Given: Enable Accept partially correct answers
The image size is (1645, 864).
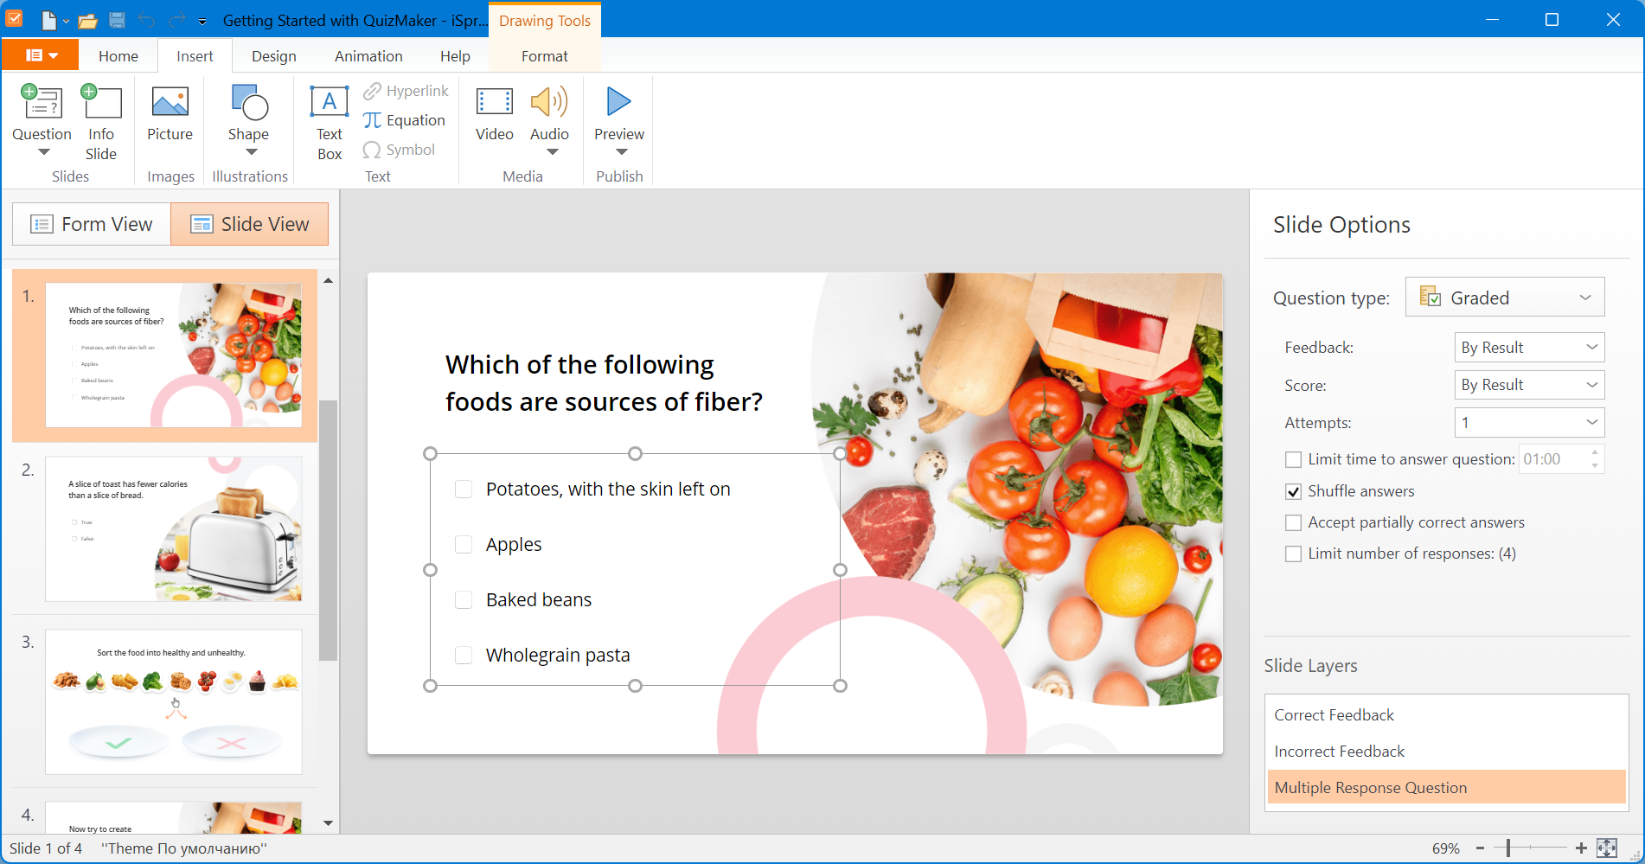Looking at the screenshot, I should [1293, 522].
